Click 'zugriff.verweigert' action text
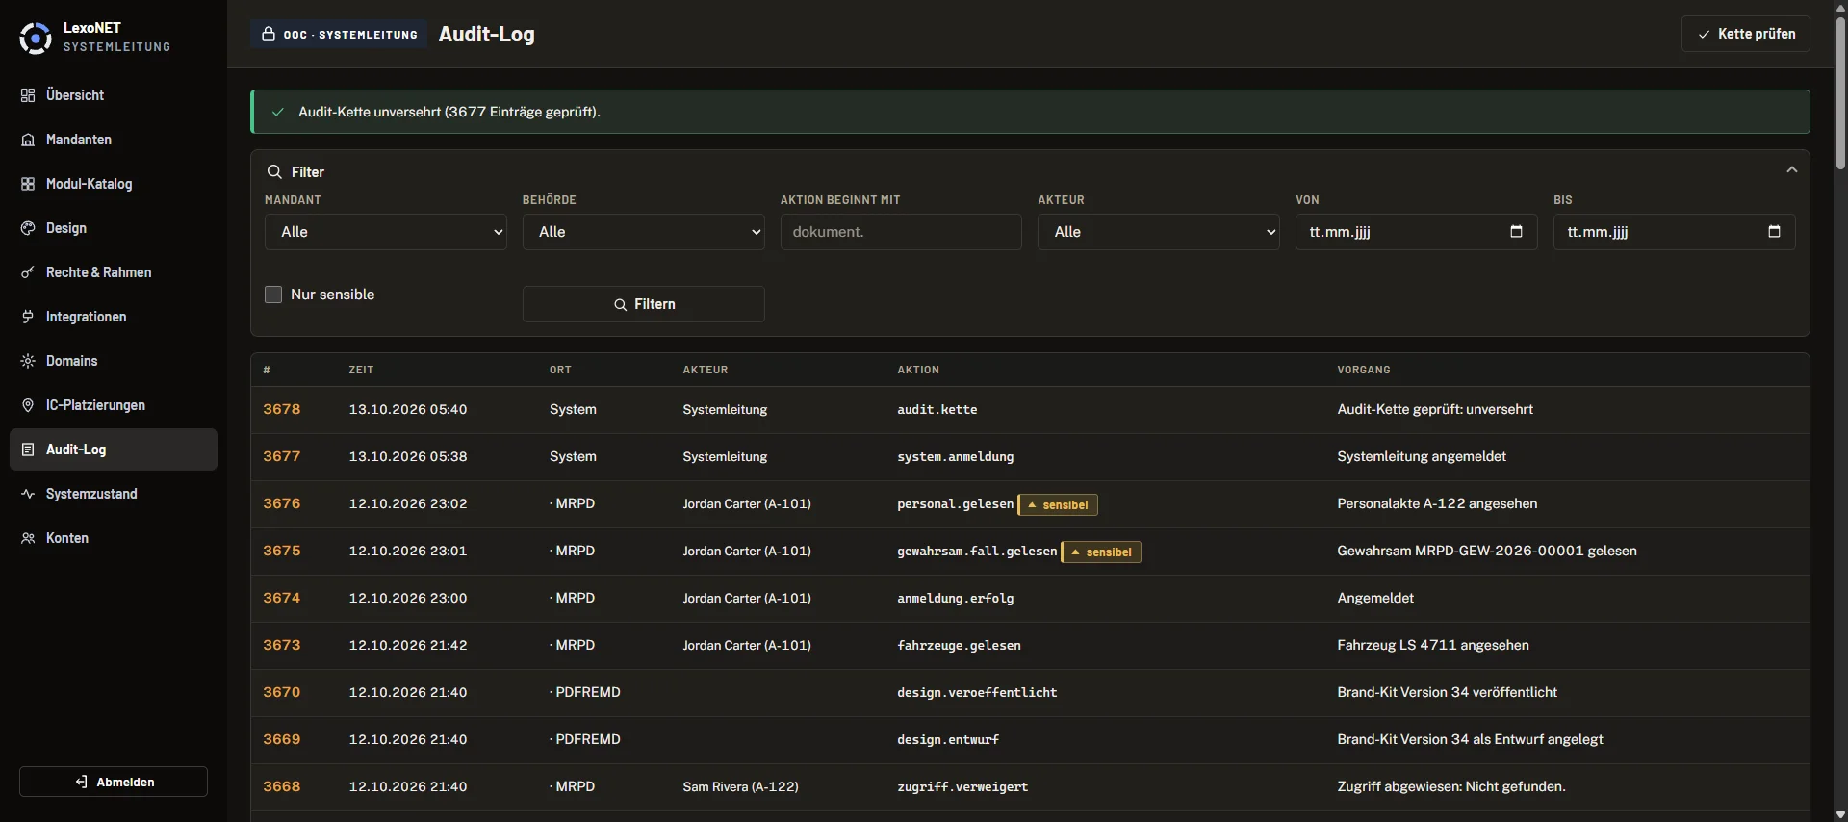Image resolution: width=1848 pixels, height=822 pixels. [x=962, y=786]
